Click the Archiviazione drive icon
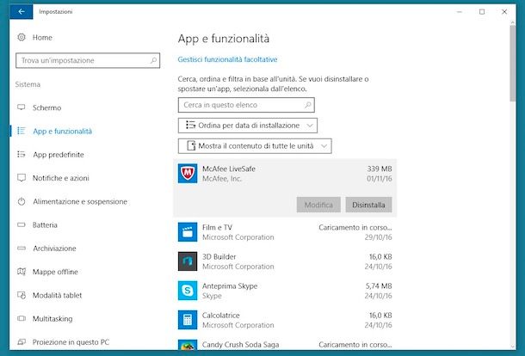Viewport: 525px width, 356px height. [x=22, y=249]
